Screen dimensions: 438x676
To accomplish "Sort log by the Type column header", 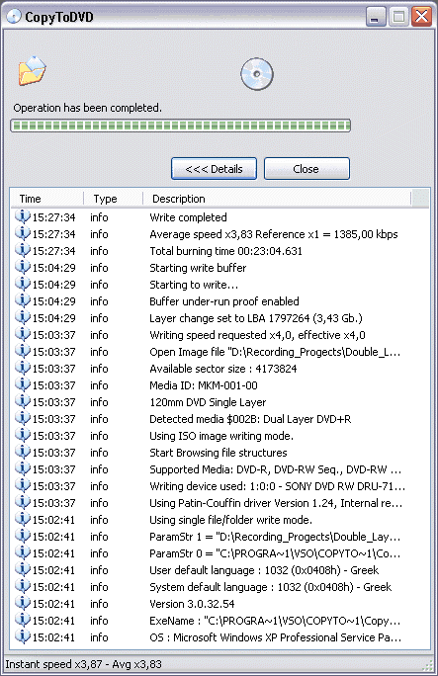I will [114, 199].
